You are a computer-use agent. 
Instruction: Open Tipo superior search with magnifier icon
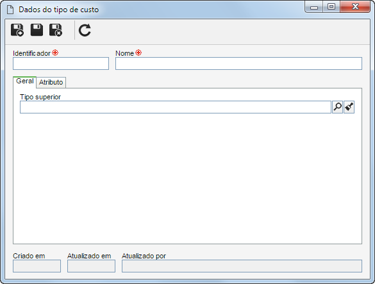coord(337,107)
